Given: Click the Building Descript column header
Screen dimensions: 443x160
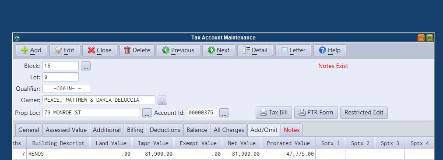Looking at the screenshot, I should click(x=58, y=143).
